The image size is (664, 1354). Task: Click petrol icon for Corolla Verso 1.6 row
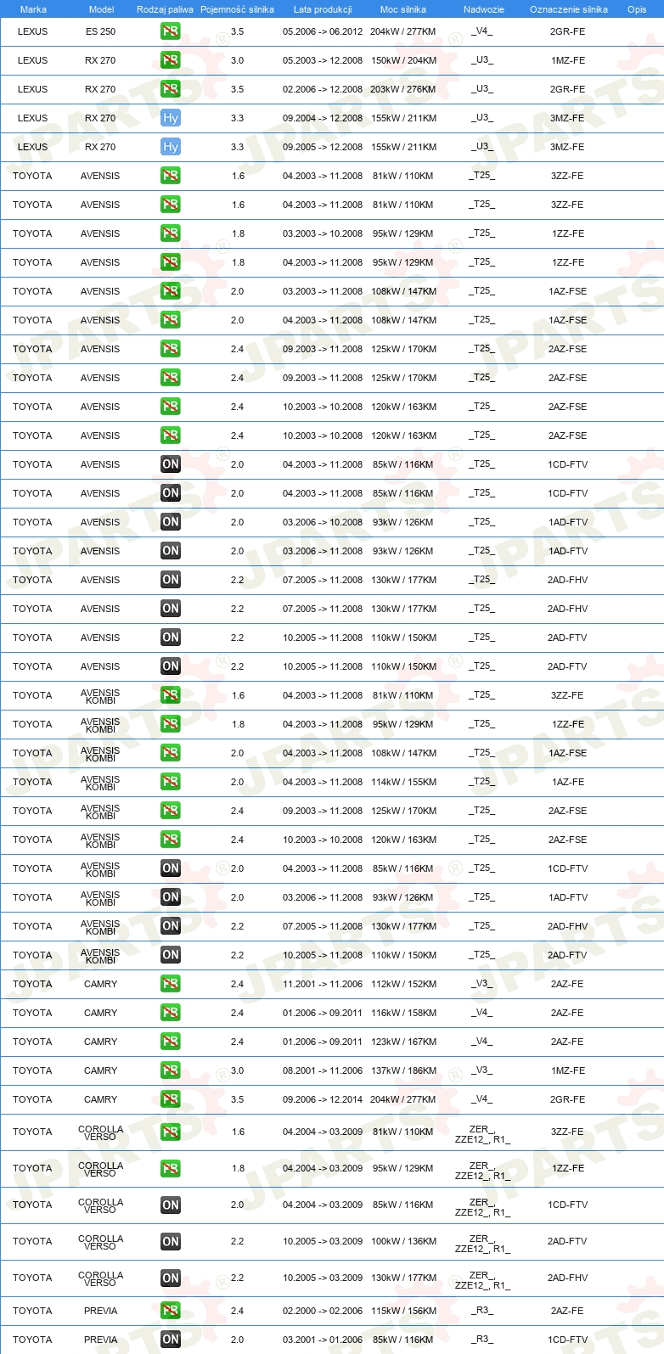pos(171,1132)
